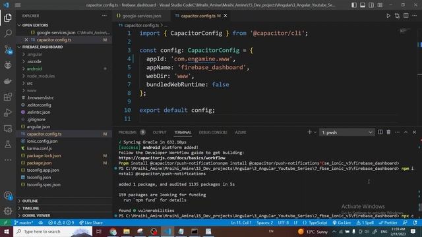Split the terminal panel

coord(380,132)
